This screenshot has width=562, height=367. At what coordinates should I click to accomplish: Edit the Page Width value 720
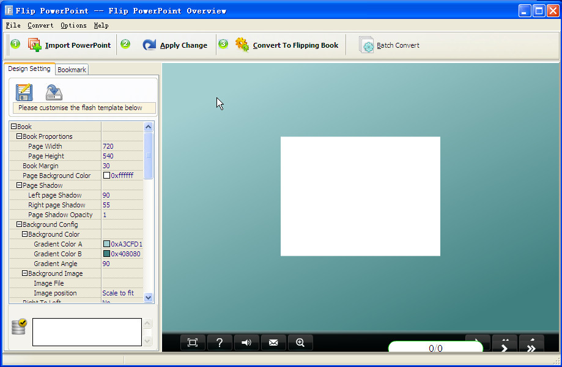point(122,146)
